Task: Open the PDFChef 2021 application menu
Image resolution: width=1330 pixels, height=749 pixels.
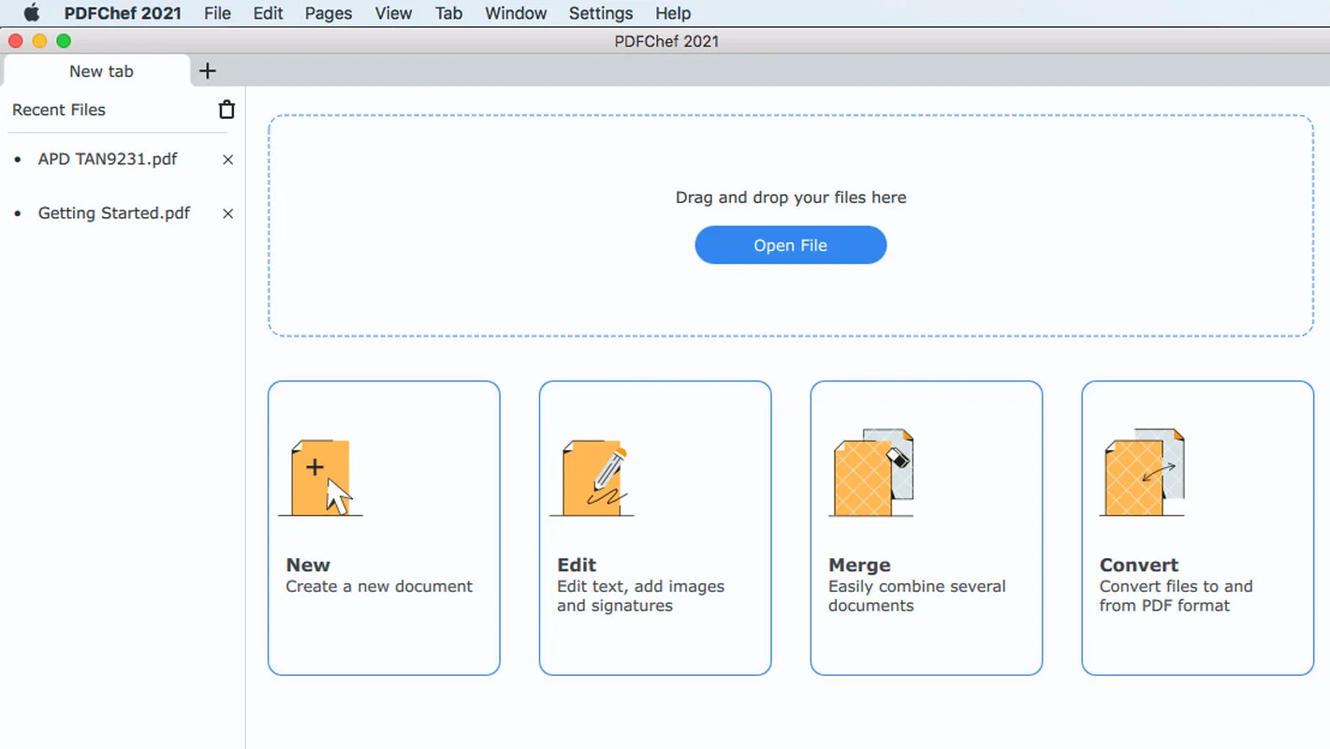Action: click(x=123, y=13)
